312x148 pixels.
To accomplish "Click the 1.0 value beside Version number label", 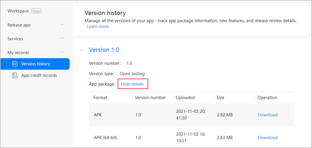I will click(x=129, y=64).
